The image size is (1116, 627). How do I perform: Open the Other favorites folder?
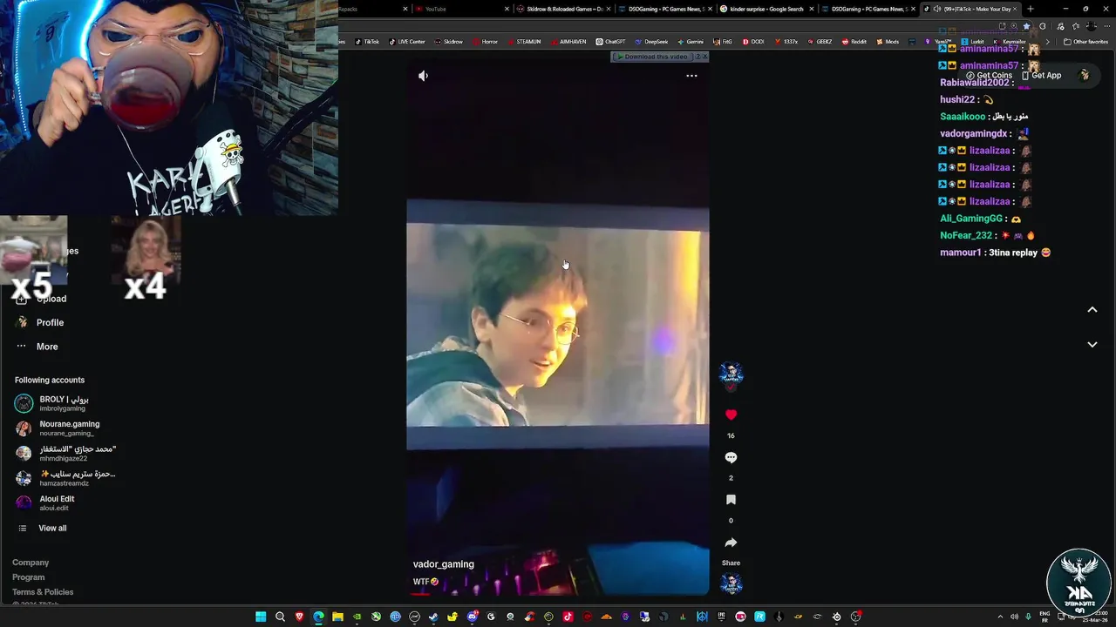pyautogui.click(x=1085, y=42)
